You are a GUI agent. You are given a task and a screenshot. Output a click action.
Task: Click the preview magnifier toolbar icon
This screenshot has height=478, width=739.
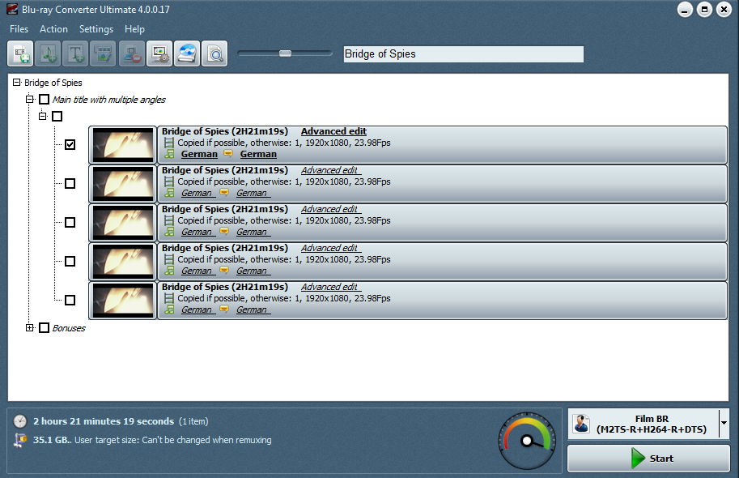[214, 53]
